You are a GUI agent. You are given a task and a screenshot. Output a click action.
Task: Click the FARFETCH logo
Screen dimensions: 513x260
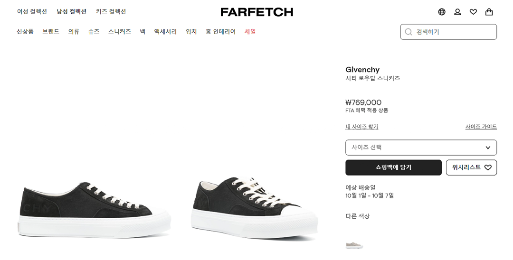256,12
